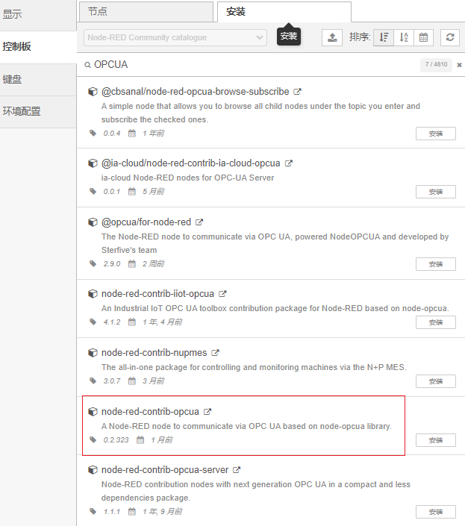
Task: Open external link for node-red-contrib-nupmes
Action: click(215, 353)
